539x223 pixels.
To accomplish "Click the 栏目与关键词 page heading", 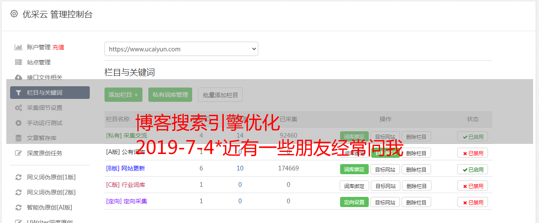I will coord(130,72).
